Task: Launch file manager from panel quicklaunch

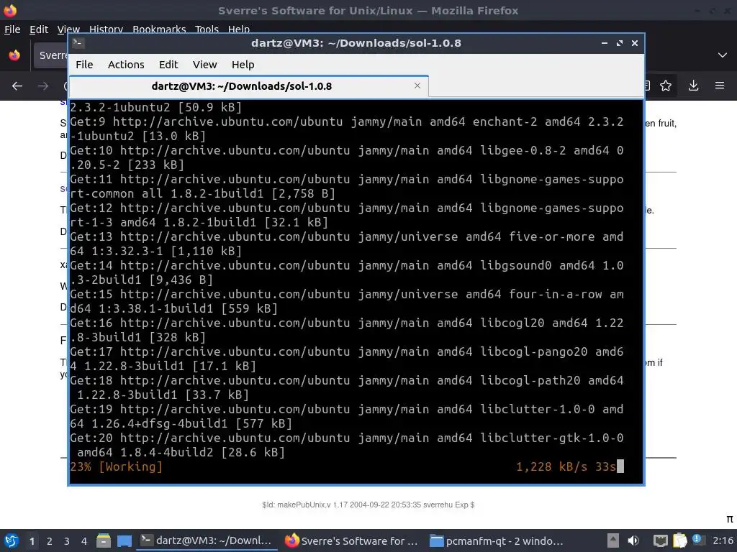Action: [104, 540]
